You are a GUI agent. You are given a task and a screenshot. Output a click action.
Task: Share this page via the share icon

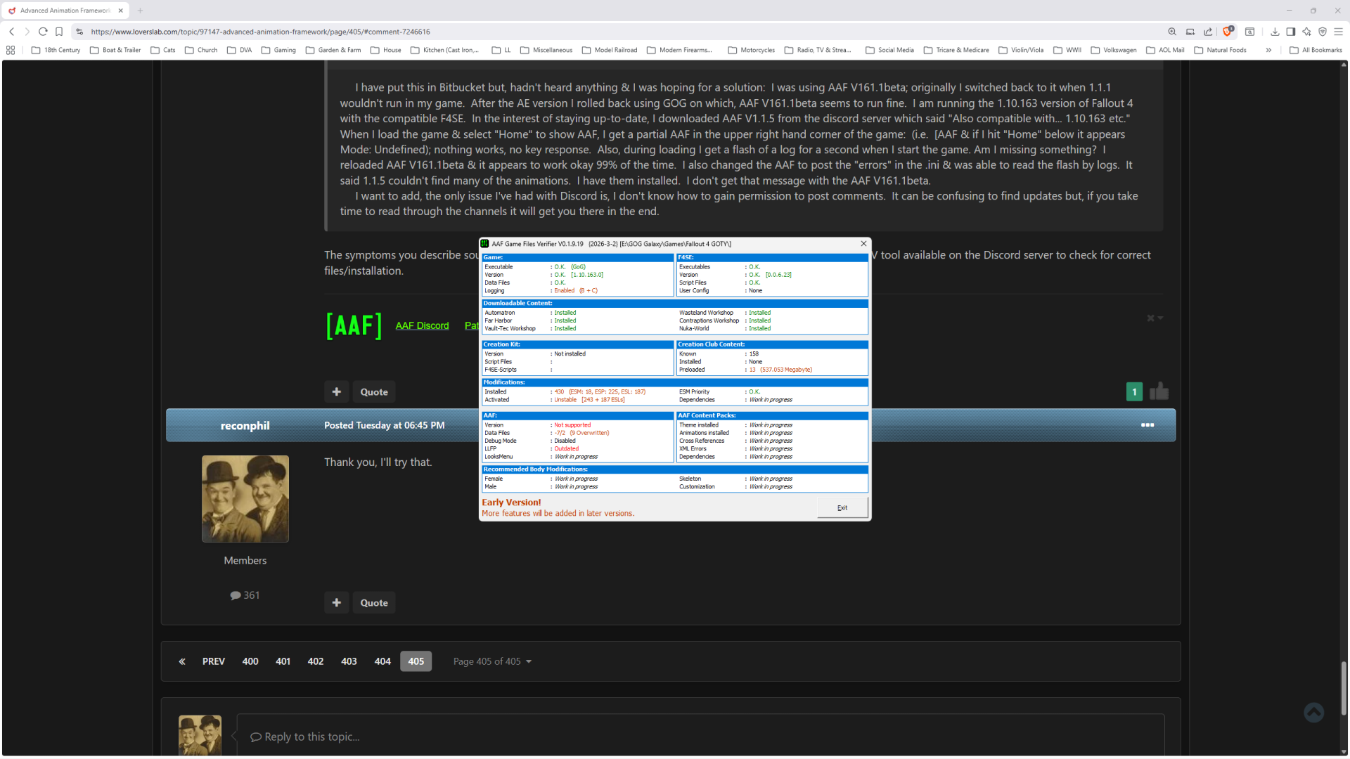1208,32
